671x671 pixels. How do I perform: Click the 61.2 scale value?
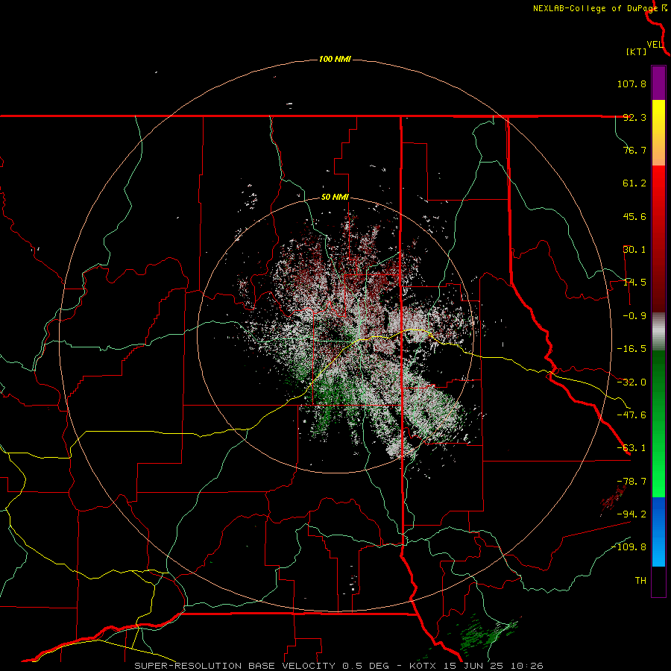pyautogui.click(x=634, y=183)
